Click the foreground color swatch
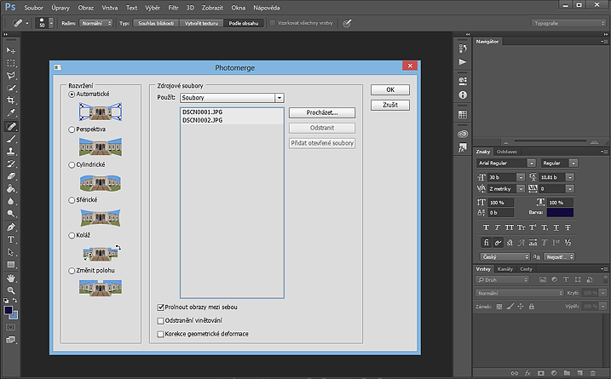 (9, 311)
